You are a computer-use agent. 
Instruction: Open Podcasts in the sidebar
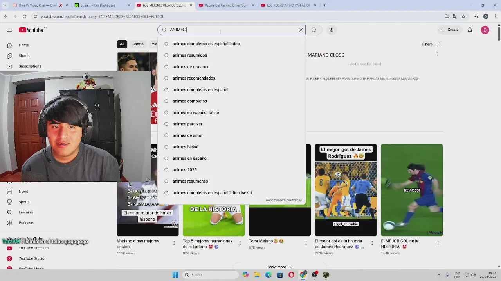coord(26,223)
